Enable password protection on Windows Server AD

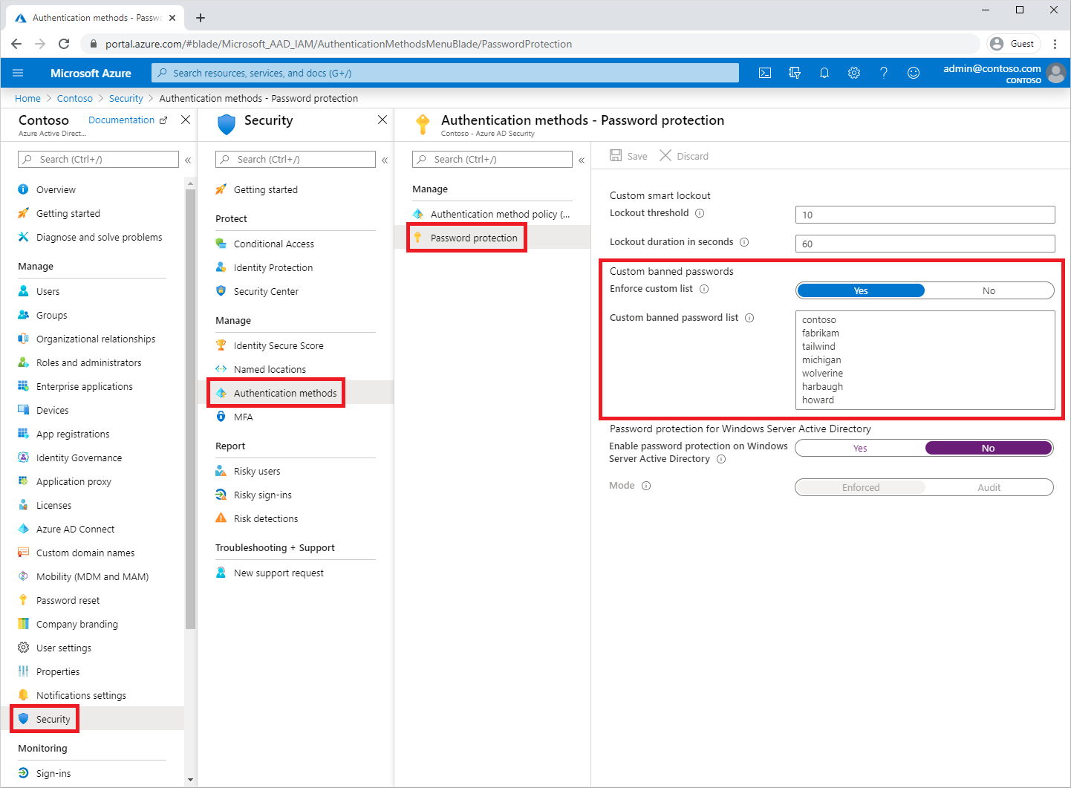(x=860, y=448)
